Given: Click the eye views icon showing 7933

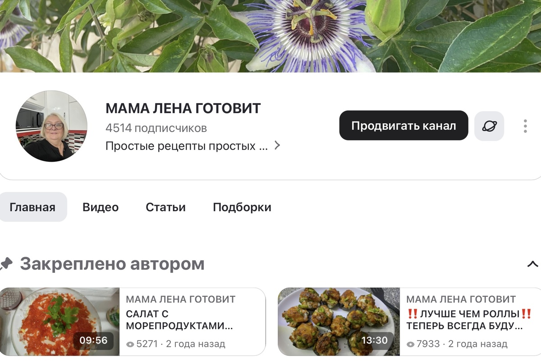Looking at the screenshot, I should (411, 344).
